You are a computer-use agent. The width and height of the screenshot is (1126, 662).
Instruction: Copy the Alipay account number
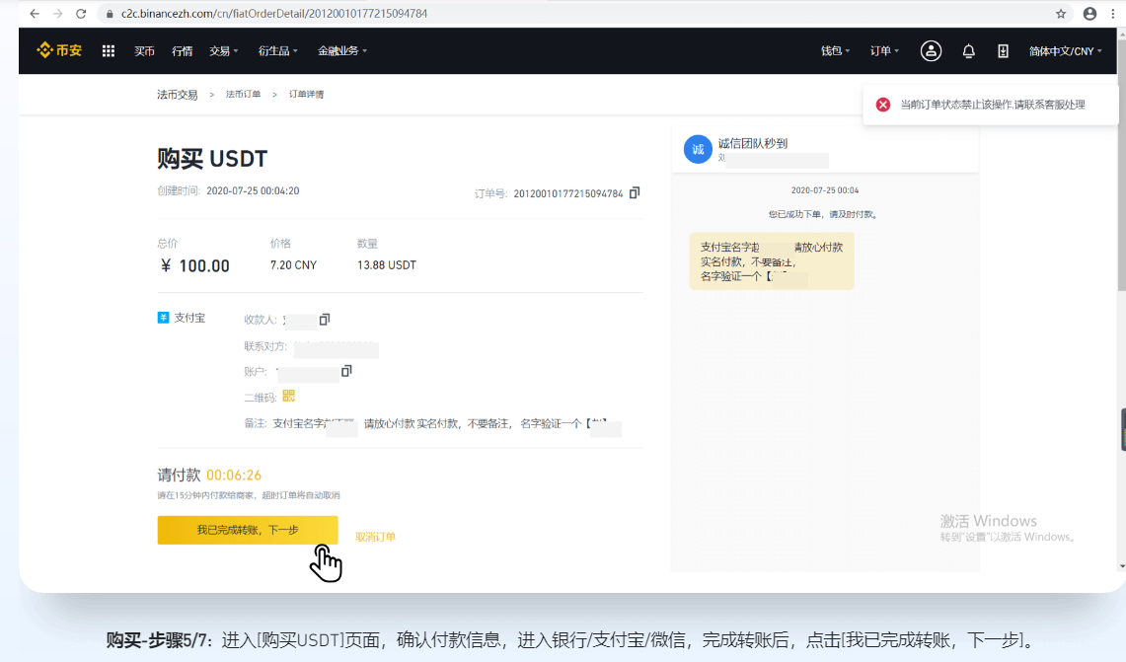click(x=346, y=371)
